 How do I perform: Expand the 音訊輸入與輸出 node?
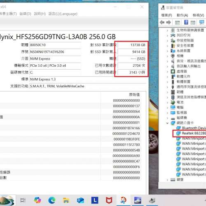167,66
